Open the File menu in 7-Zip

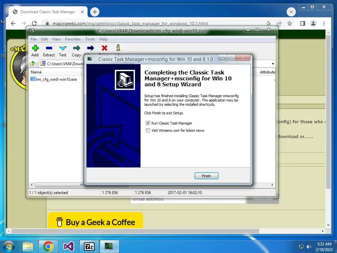[34, 39]
